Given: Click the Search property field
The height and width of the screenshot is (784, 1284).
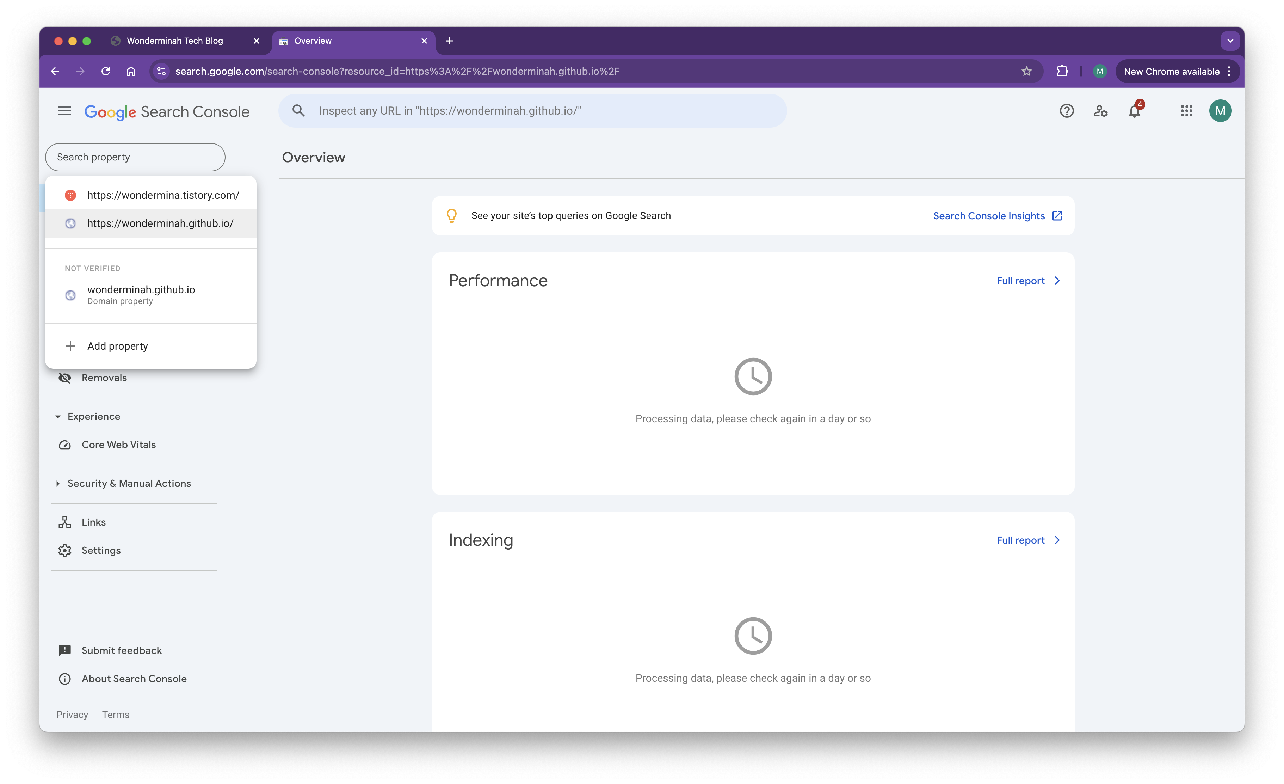Looking at the screenshot, I should [x=135, y=158].
